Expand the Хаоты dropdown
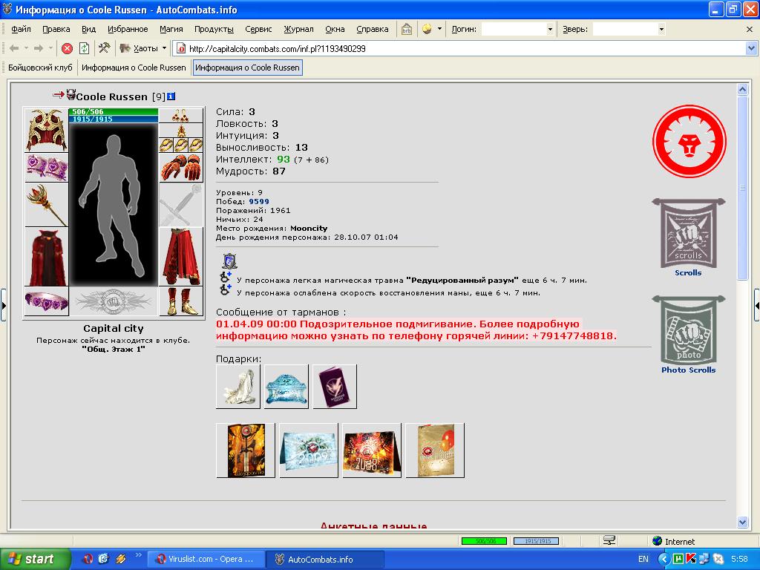This screenshot has width=760, height=570. pos(164,48)
